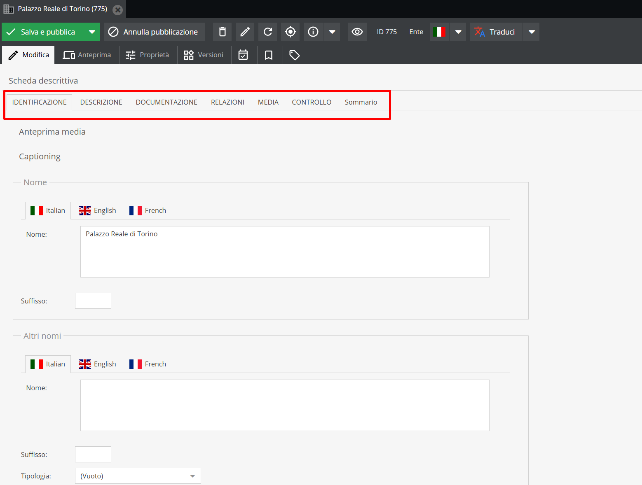
Task: Click the Suffisso field in Altri nomi
Action: (x=93, y=454)
